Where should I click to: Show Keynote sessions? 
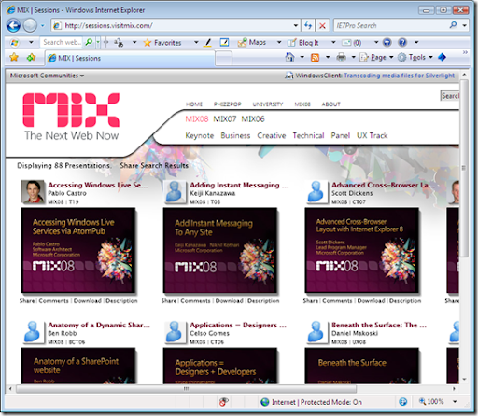(200, 136)
